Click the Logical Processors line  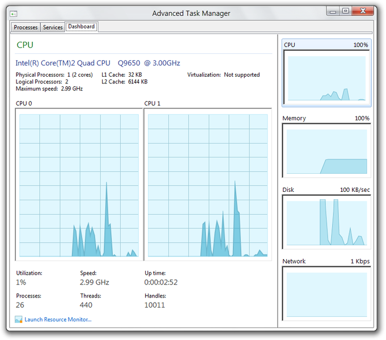(x=42, y=82)
